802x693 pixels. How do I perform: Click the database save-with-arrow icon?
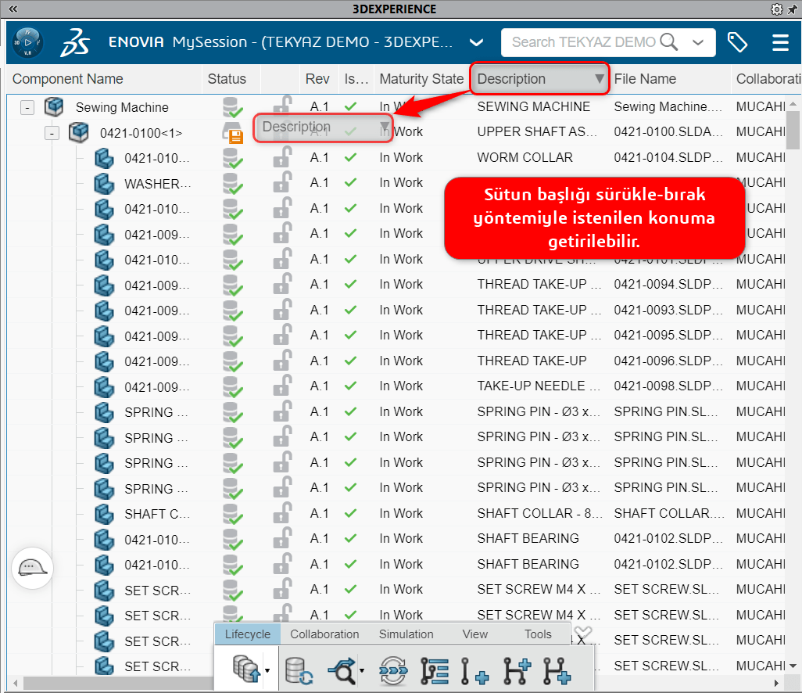246,669
